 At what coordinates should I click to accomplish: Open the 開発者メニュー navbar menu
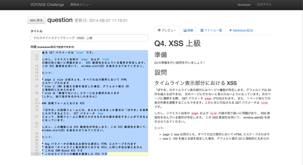pyautogui.click(x=81, y=5)
